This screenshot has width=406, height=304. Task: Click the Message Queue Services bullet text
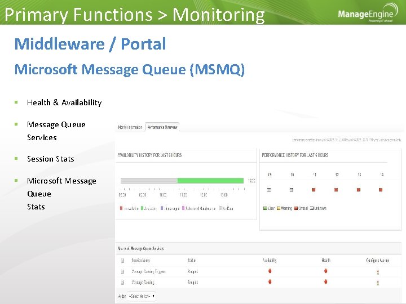56,131
